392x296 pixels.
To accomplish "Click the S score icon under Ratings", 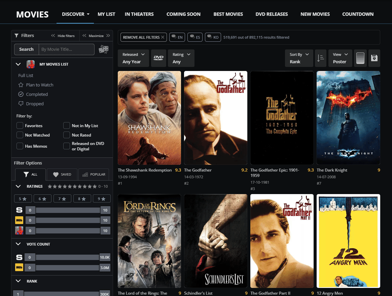I will pyautogui.click(x=19, y=210).
